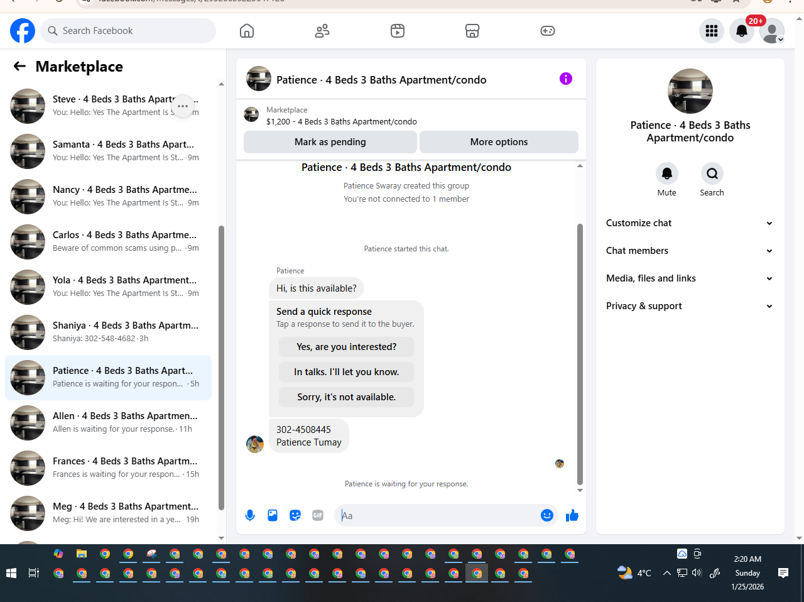Screen dimensions: 804x602
Task: Open the emoji picker in message box
Action: tap(547, 515)
